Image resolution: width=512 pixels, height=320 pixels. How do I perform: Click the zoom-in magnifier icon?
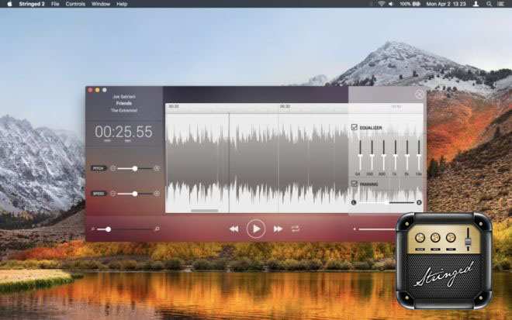click(x=157, y=229)
